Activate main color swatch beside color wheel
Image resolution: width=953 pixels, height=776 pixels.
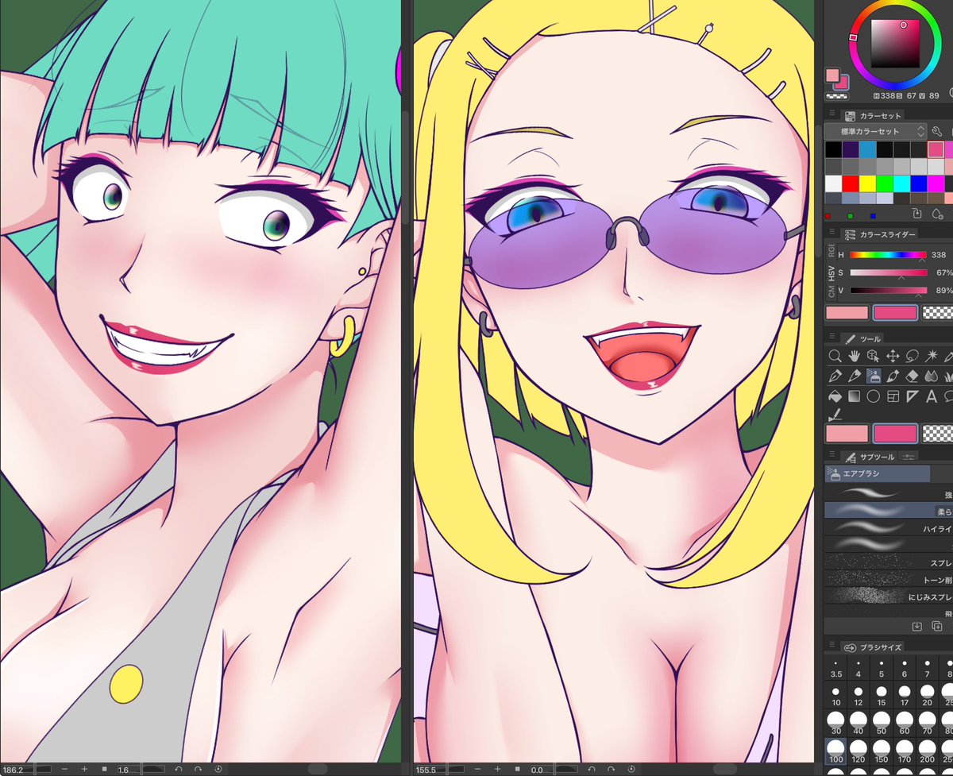click(832, 75)
